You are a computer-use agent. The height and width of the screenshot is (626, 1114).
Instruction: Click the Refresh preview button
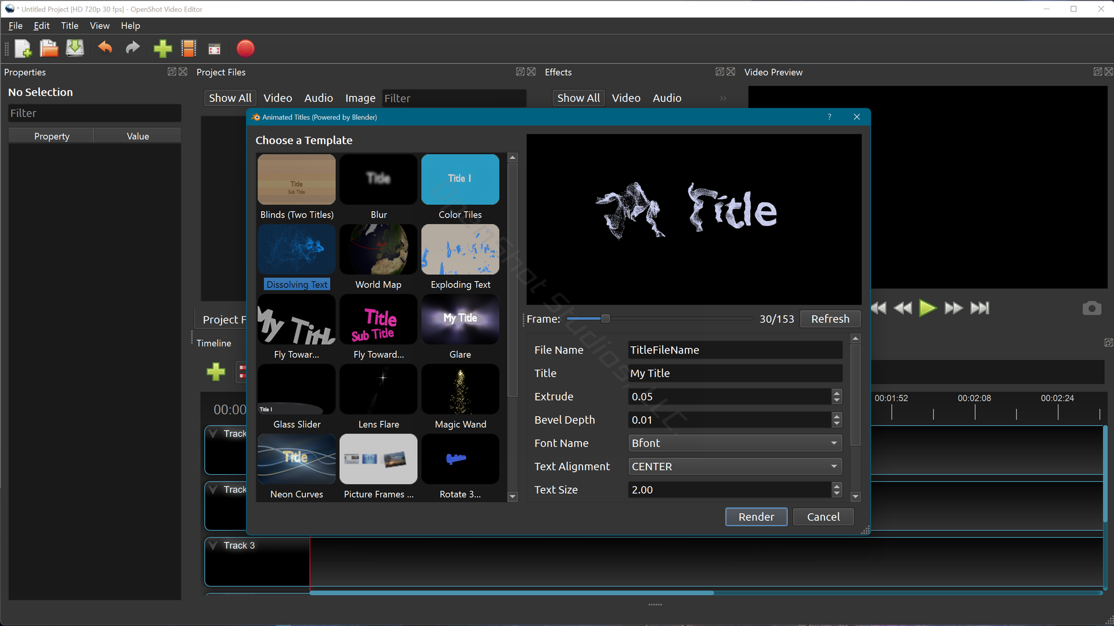830,319
